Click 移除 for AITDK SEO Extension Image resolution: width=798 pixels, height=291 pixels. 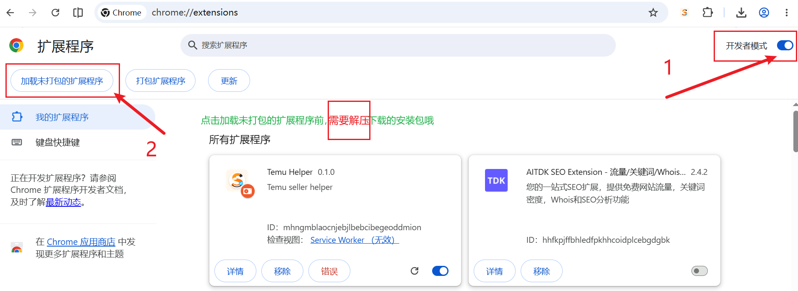coord(542,271)
